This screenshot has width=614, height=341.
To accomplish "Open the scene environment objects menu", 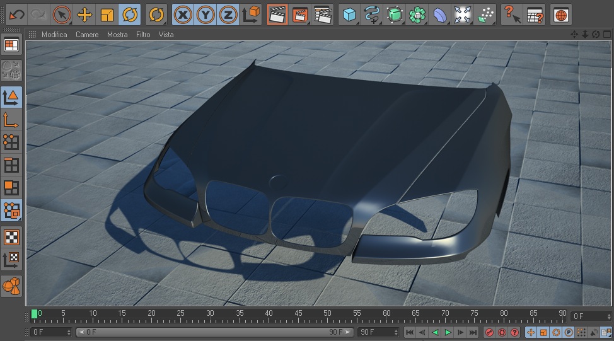I will pyautogui.click(x=463, y=15).
